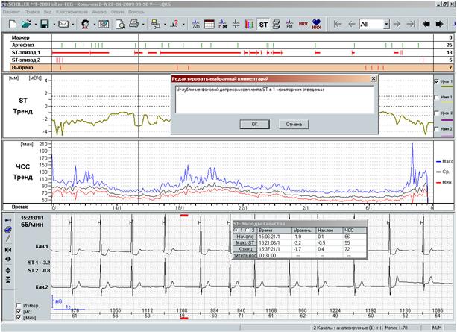457x332 pixels.
Task: Confirm comment with OK button
Action: (254, 124)
